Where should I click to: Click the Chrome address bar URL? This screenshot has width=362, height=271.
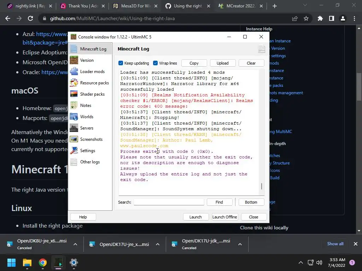[x=112, y=18]
